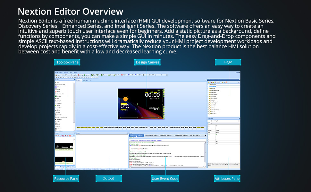Viewport: 311px width, 192px height.
Task: Switch to the Program.s tab
Action: pyautogui.click(x=85, y=80)
